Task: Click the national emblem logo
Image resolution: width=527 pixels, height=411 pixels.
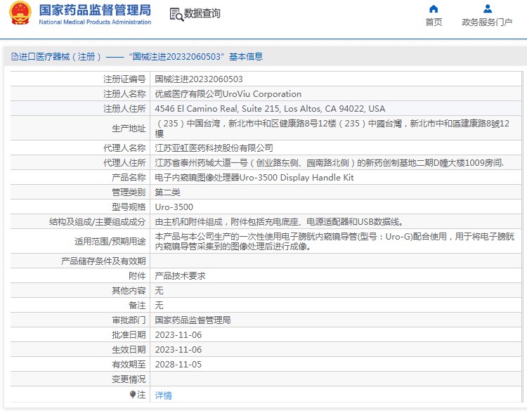Action: coord(20,13)
